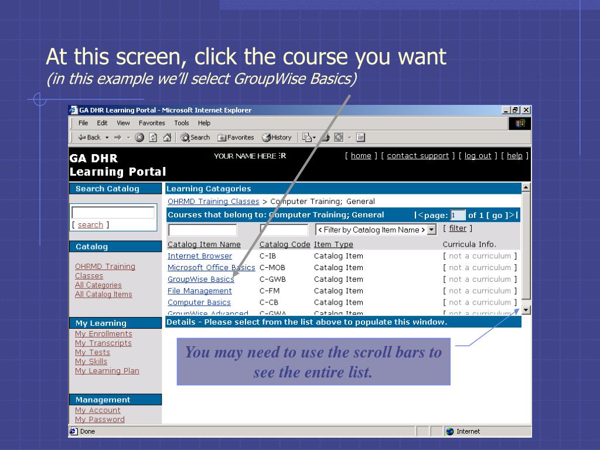Screen dimensions: 600x450
Task: Open the Back history dropdown arrow
Action: (x=107, y=137)
